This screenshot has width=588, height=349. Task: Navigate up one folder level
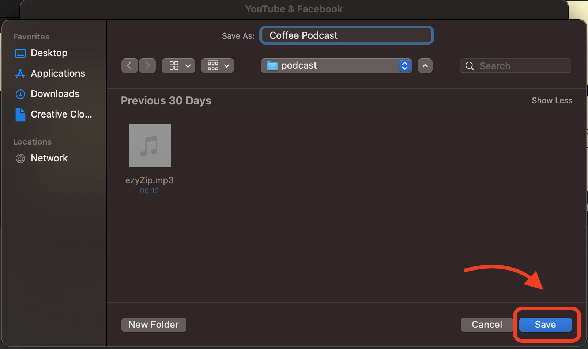point(425,66)
